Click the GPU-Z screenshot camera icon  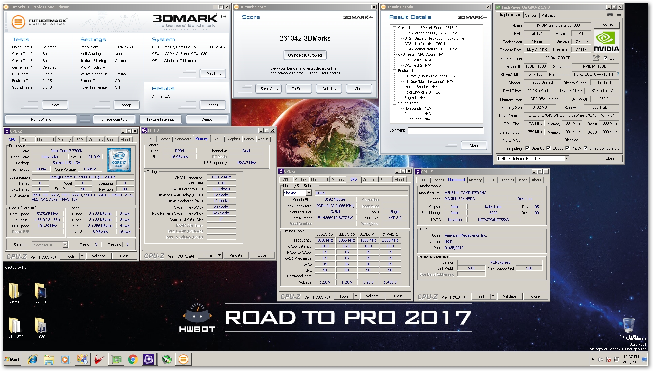click(x=610, y=15)
